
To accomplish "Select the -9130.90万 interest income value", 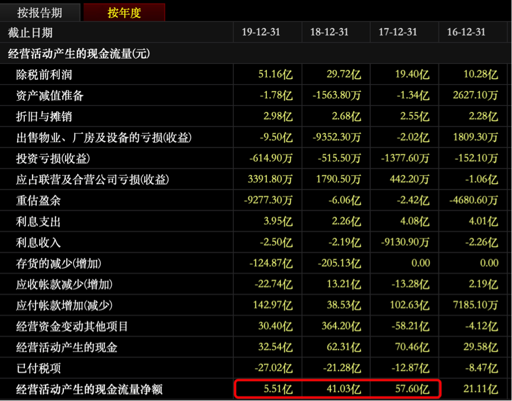I will pyautogui.click(x=405, y=242).
